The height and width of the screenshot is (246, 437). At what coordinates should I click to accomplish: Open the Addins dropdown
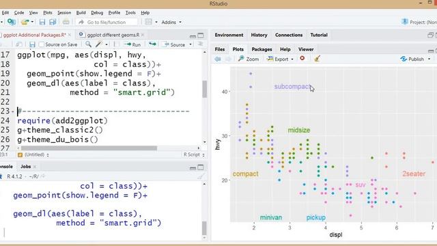click(171, 22)
